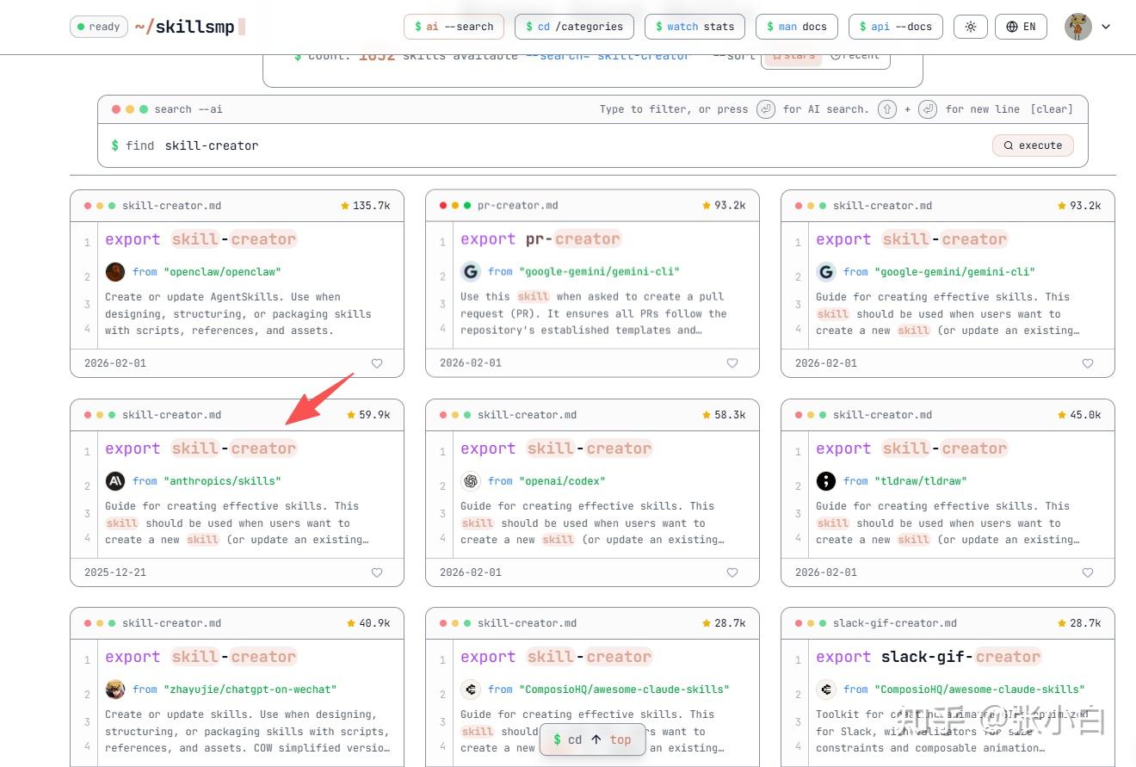
Task: Open the "openai/codex" repository link
Action: 562,481
